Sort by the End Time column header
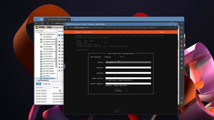Screen dimensions: 214x120 click(58, 87)
